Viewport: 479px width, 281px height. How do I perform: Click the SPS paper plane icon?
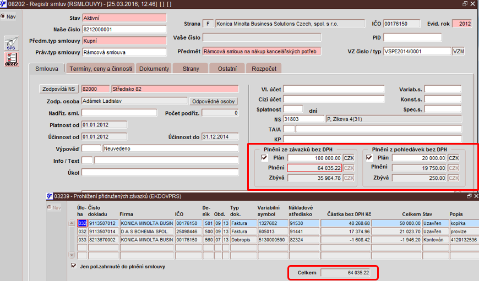click(x=10, y=44)
